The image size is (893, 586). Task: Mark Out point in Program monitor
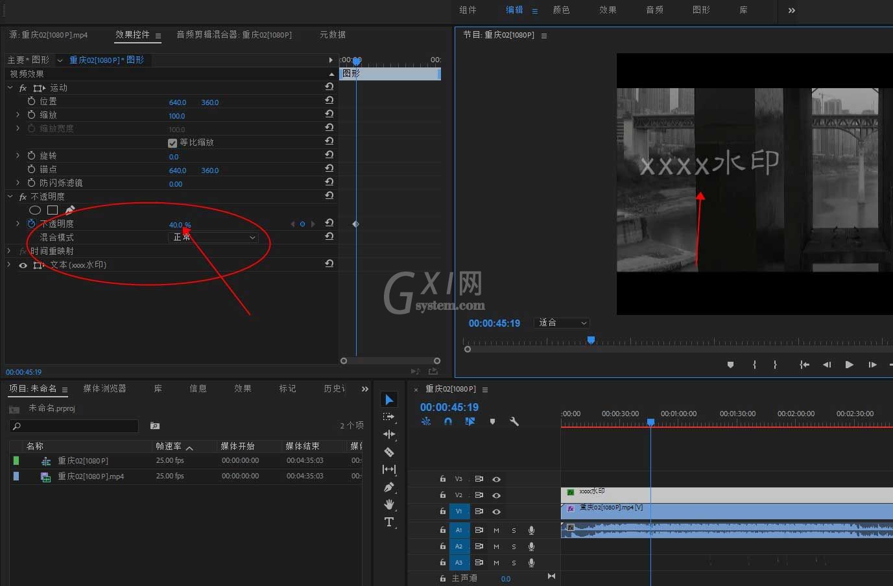coord(775,365)
